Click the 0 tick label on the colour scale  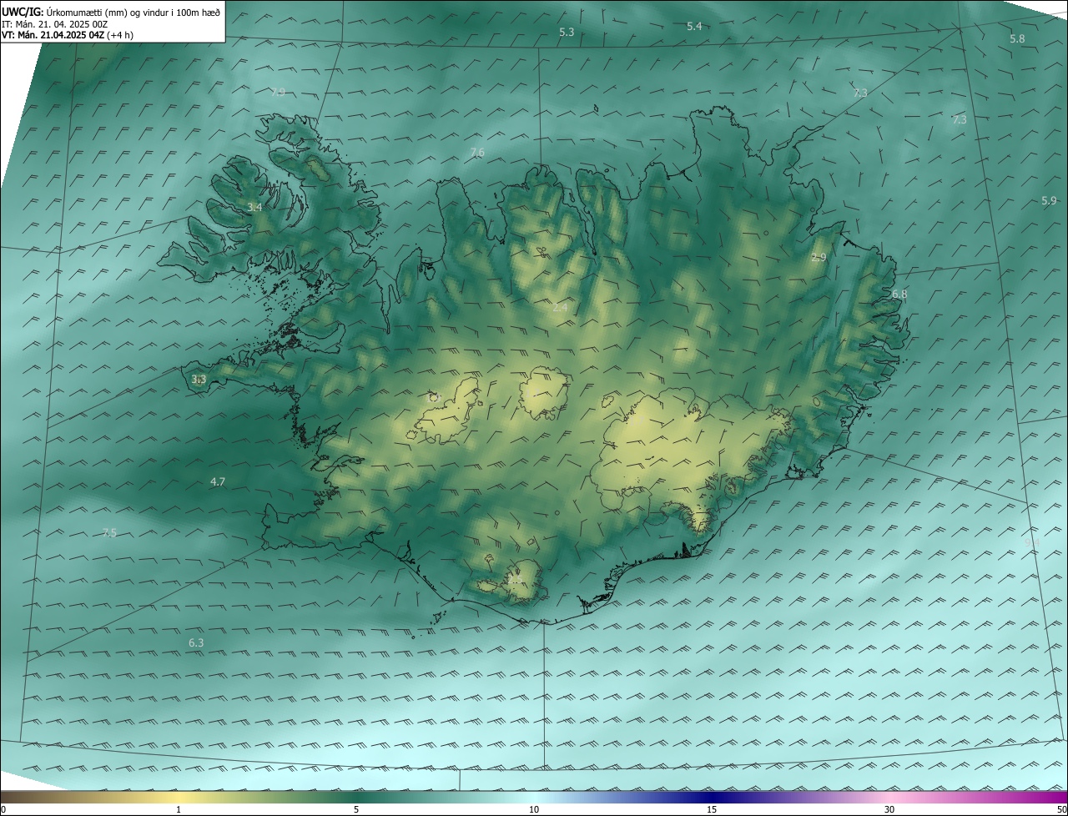pos(3,809)
